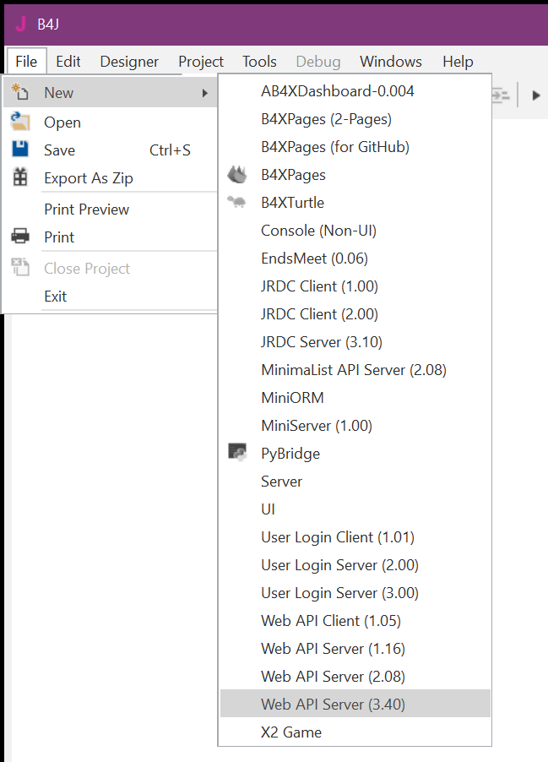Select the MiniORM template
This screenshot has width=548, height=762.
pos(355,397)
